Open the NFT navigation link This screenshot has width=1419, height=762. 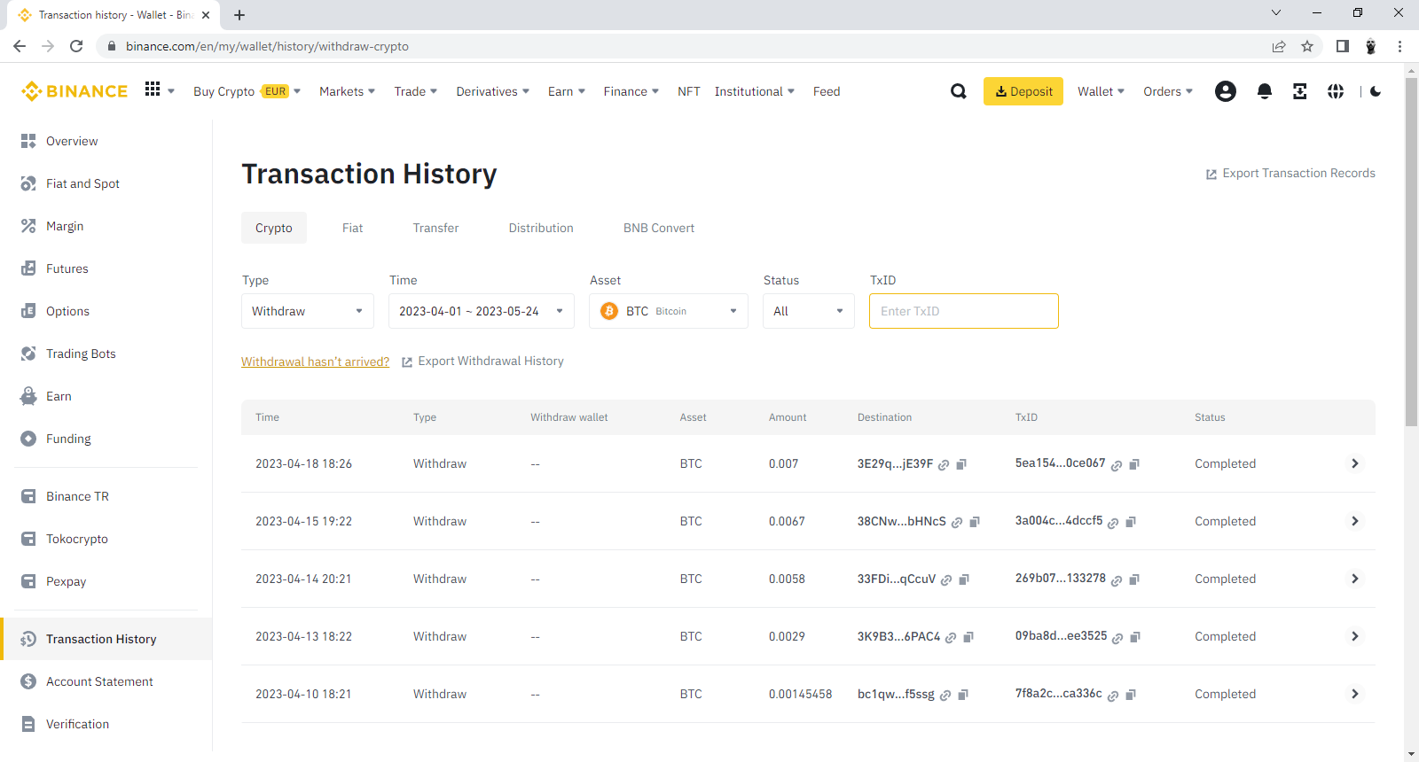(x=689, y=91)
